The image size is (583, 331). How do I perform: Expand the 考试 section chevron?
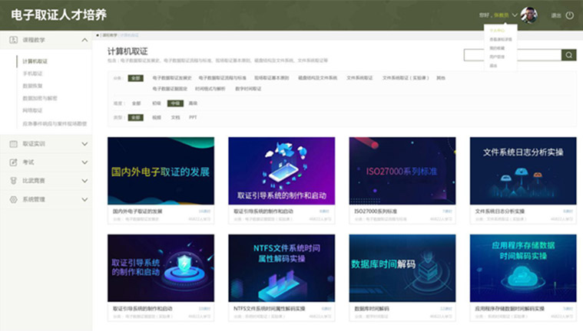pyautogui.click(x=84, y=162)
